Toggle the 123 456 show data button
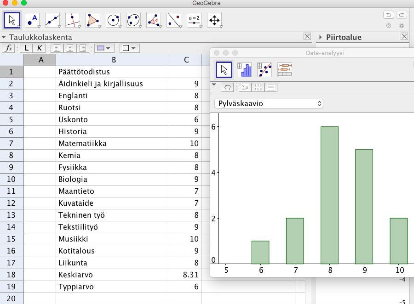This screenshot has width=414, height=304. [258, 87]
